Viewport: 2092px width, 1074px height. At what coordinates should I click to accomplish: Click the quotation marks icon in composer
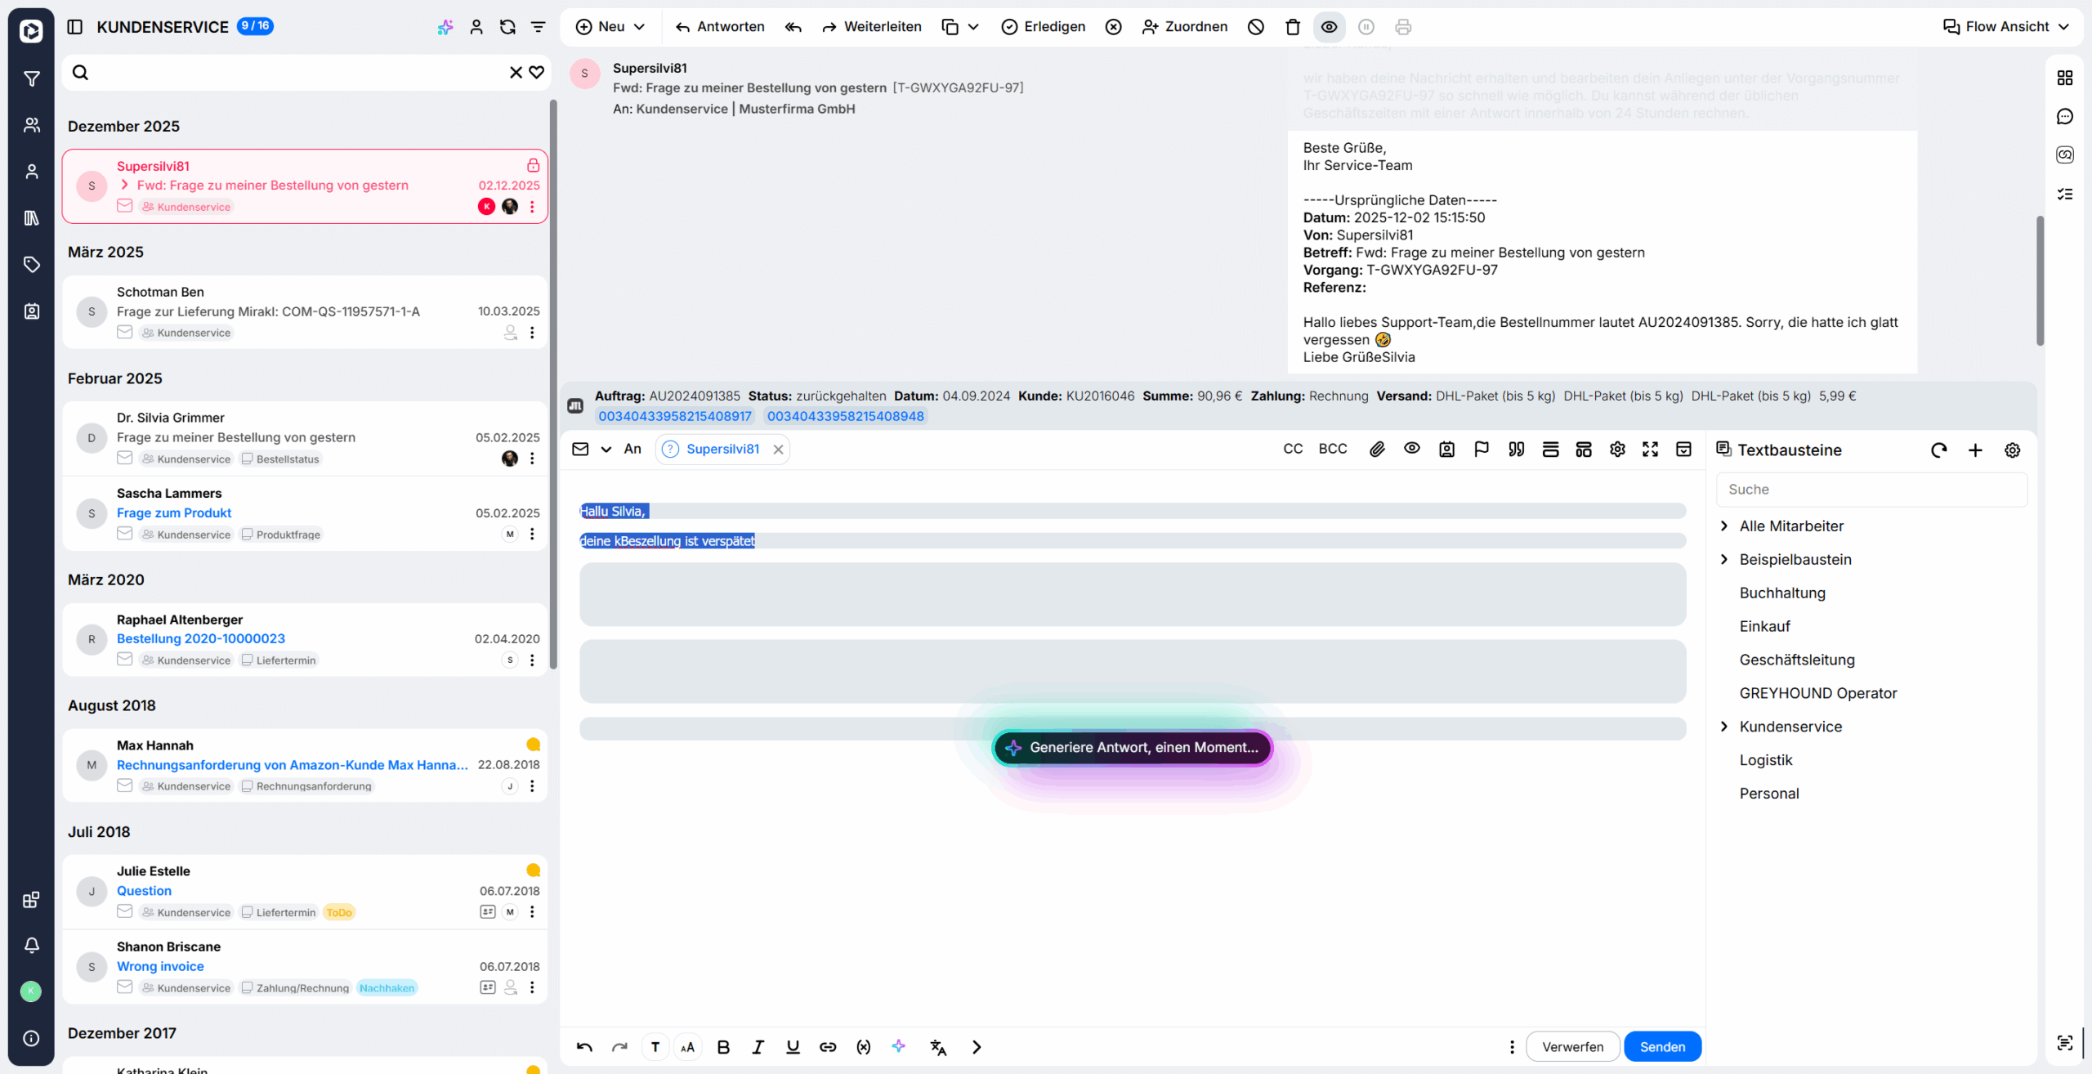click(x=1516, y=449)
